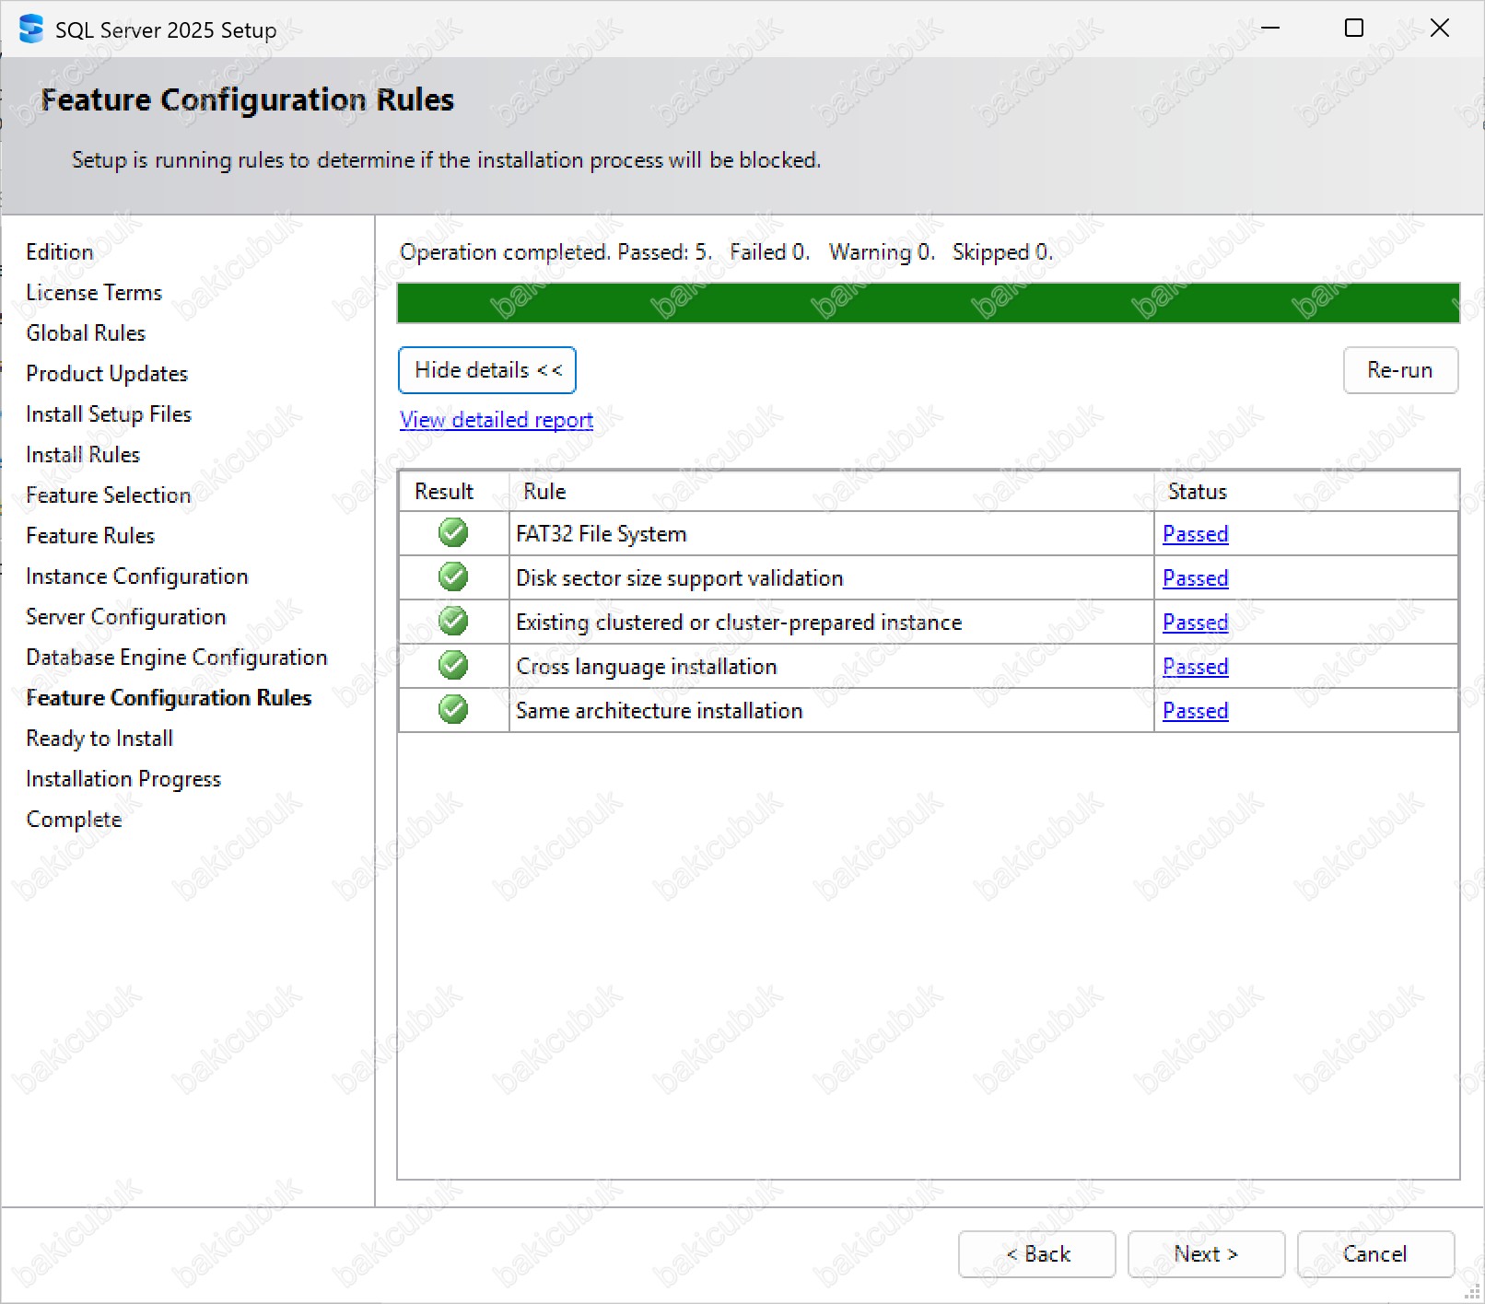Click the green completed progress bar

[928, 303]
